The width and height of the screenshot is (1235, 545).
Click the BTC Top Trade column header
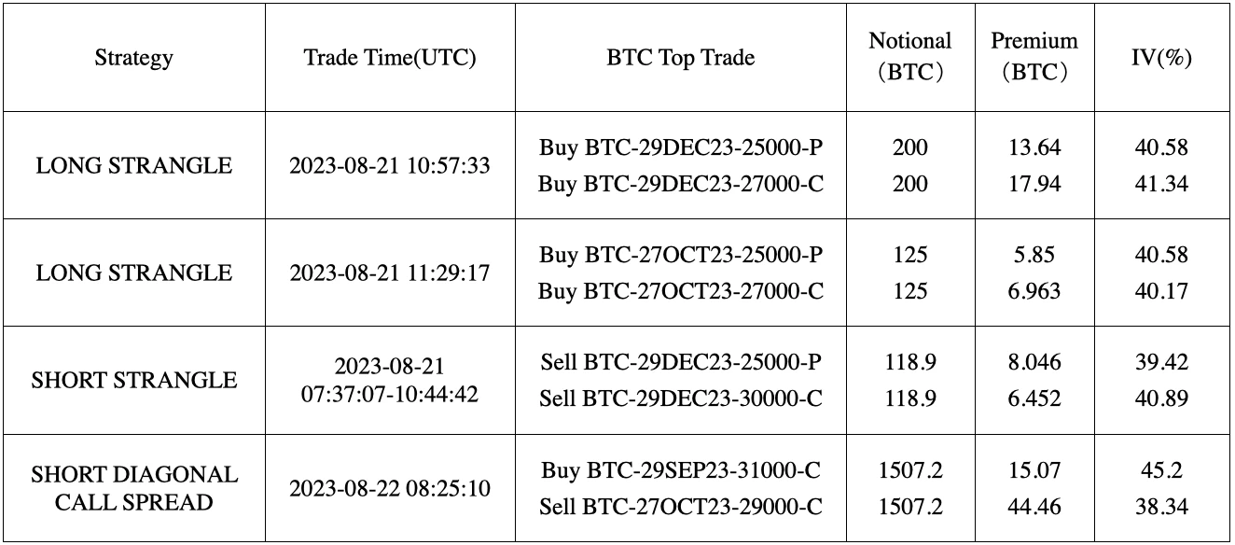coord(681,58)
